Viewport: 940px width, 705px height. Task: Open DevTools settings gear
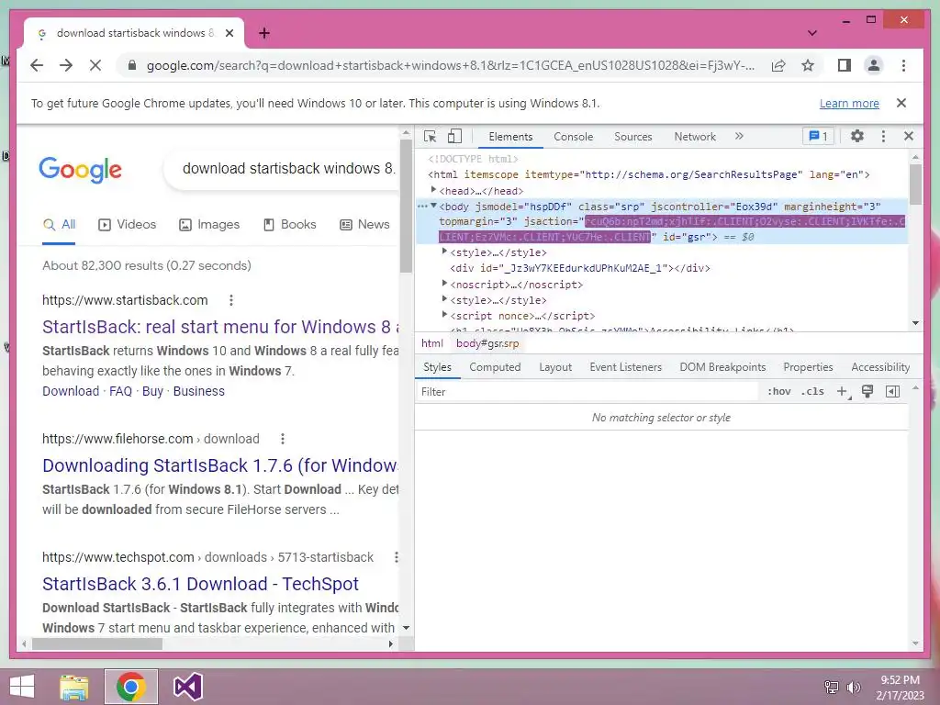click(x=857, y=136)
